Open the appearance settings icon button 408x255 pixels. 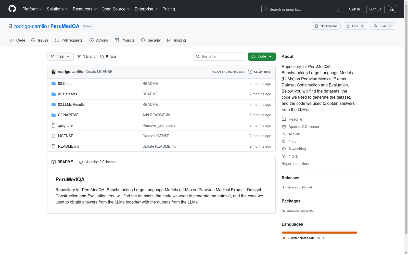click(x=392, y=9)
